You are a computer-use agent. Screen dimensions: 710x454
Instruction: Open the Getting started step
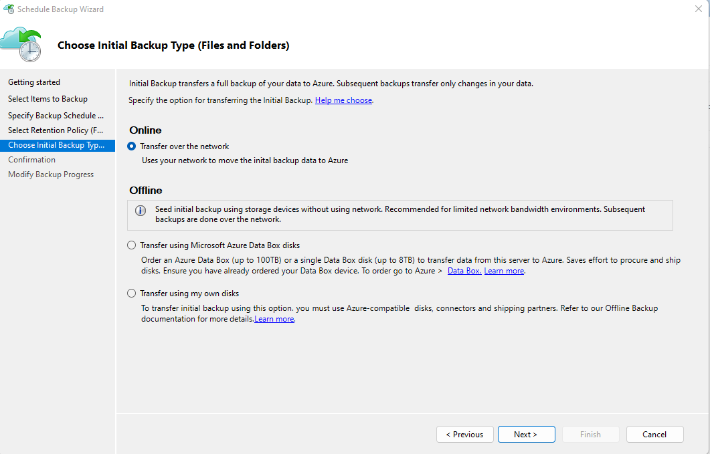click(34, 82)
